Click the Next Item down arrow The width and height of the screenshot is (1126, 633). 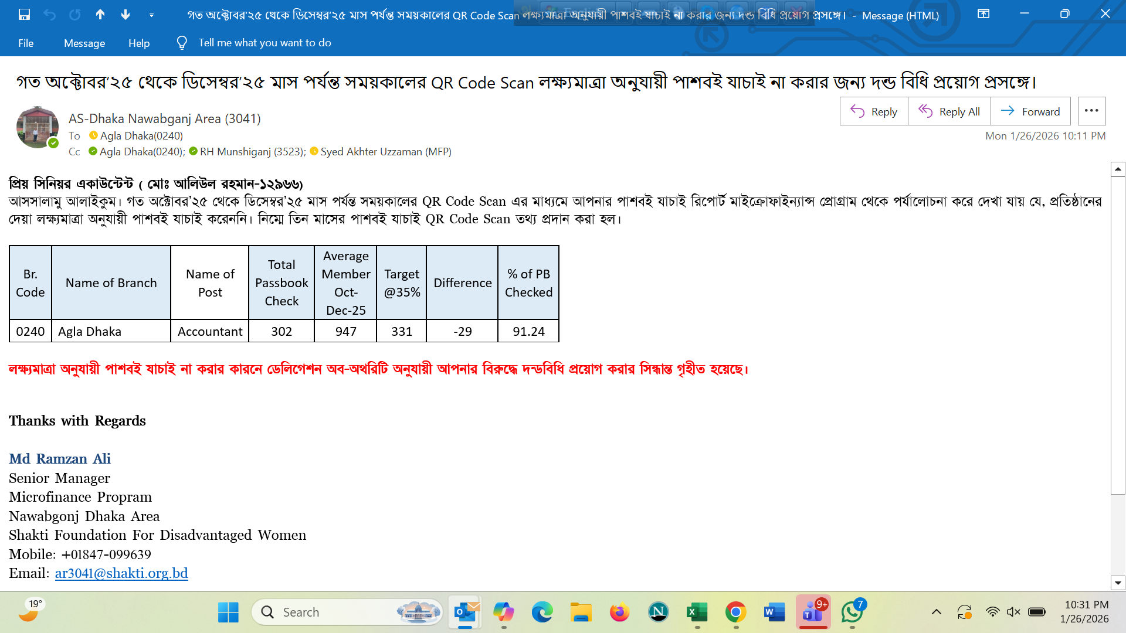click(126, 15)
